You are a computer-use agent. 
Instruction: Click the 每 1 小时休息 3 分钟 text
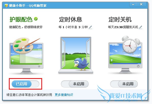point(73,27)
